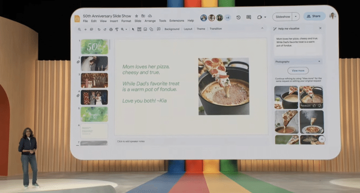This screenshot has height=193, width=360.
Task: Open the Photography style dropdown
Action: pos(298,62)
